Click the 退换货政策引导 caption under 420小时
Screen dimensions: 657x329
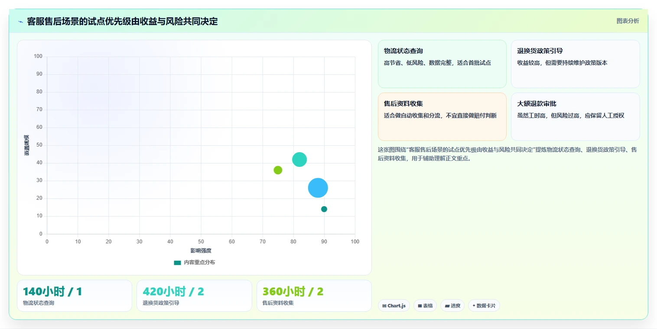pos(161,303)
